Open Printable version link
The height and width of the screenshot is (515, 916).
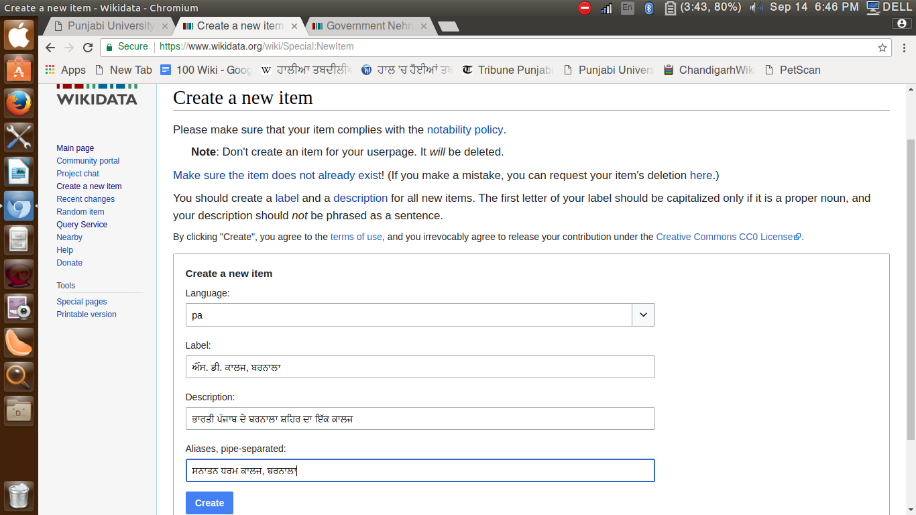[x=86, y=314]
